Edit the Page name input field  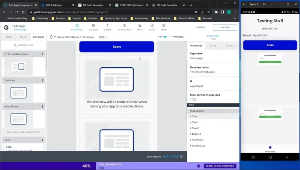point(213,58)
